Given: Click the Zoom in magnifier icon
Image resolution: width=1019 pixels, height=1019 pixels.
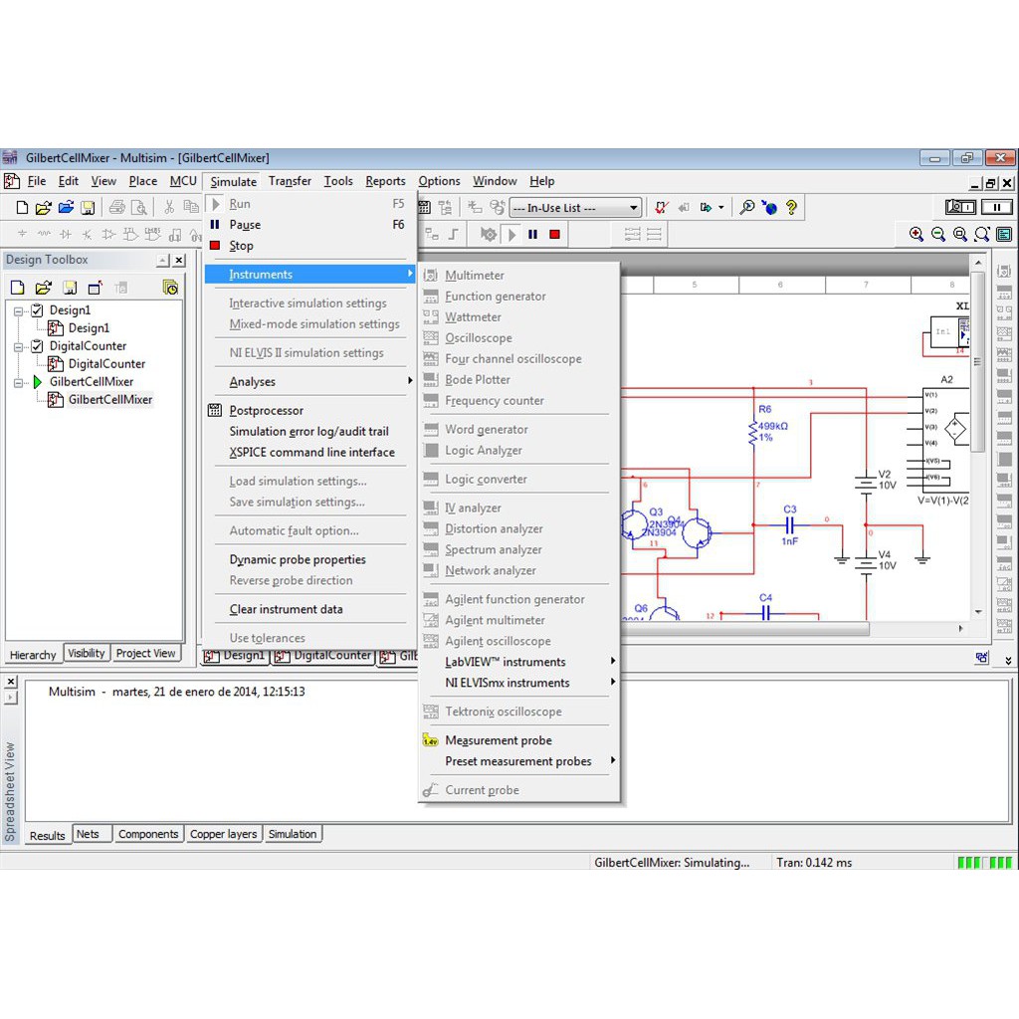Looking at the screenshot, I should point(917,235).
